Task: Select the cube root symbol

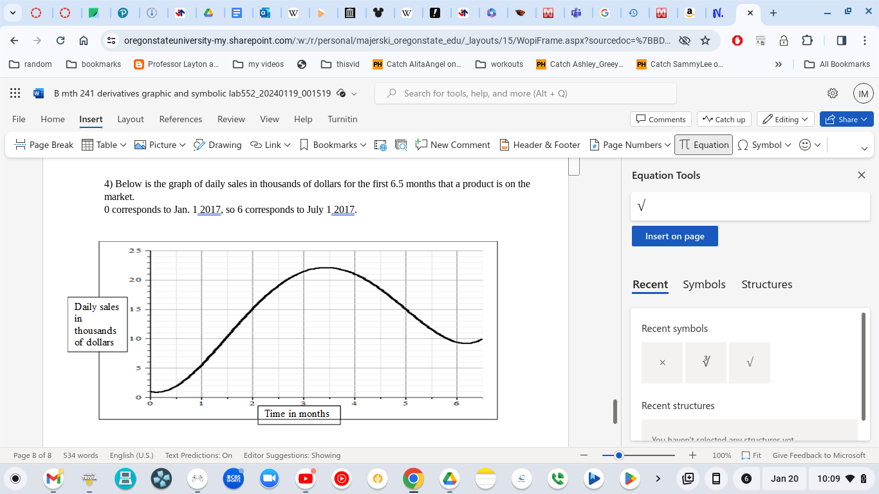Action: (706, 363)
